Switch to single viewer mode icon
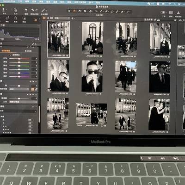This screenshot has height=185, width=185. pyautogui.click(x=48, y=18)
